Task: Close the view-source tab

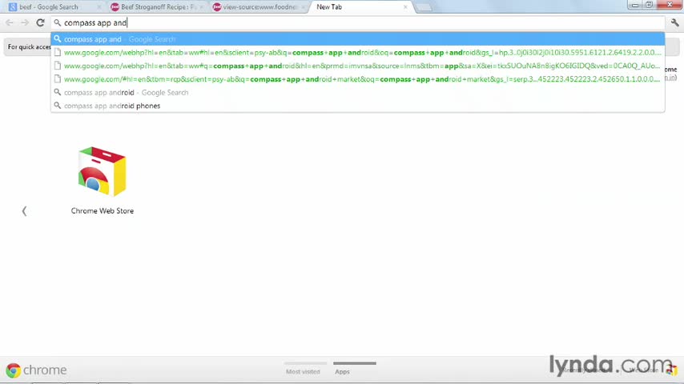Action: coord(304,7)
